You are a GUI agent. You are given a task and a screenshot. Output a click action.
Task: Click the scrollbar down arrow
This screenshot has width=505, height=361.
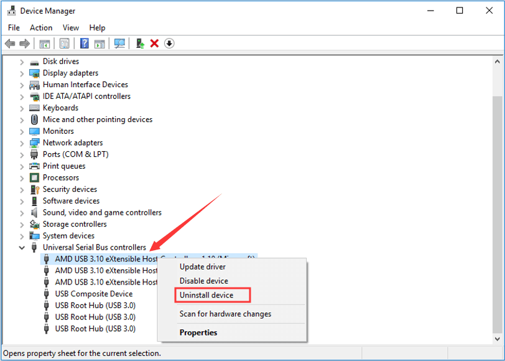498,339
